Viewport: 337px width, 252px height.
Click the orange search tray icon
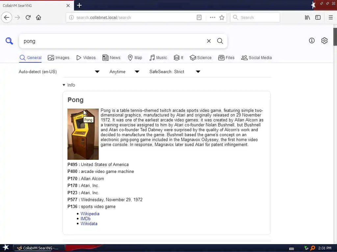(313, 248)
